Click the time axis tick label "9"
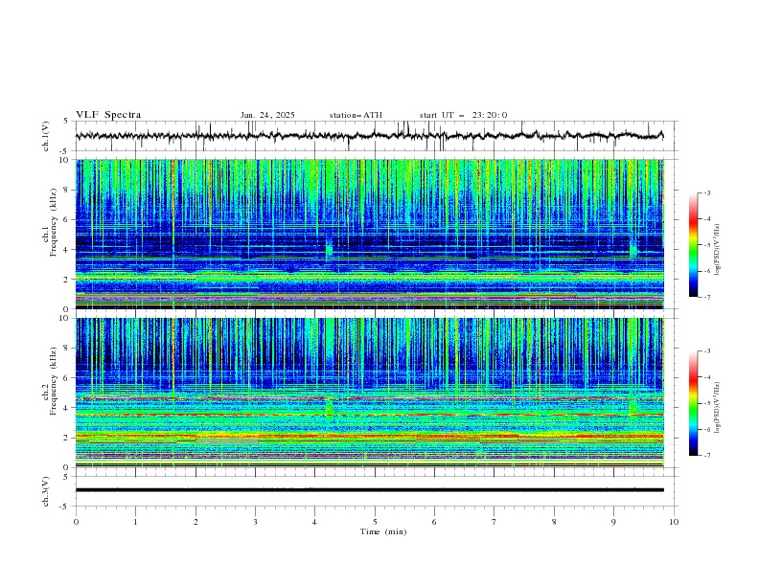Viewport: 759px width, 586px height. pos(613,522)
